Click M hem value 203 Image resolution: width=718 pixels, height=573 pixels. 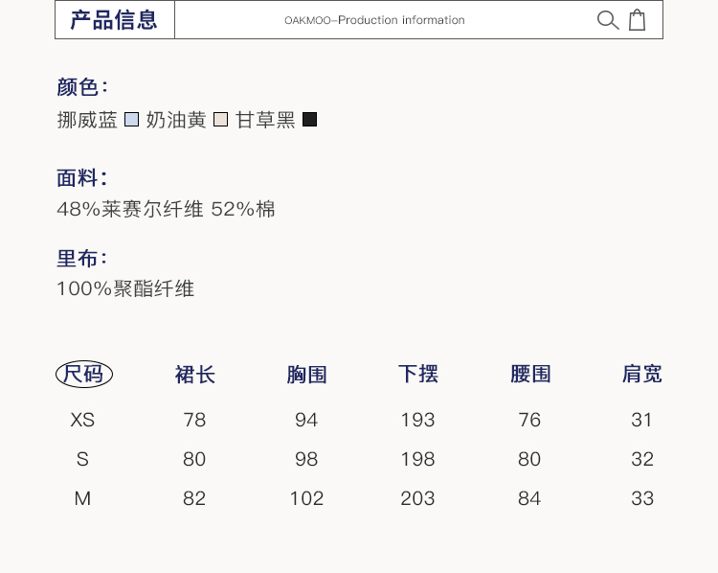coord(417,498)
